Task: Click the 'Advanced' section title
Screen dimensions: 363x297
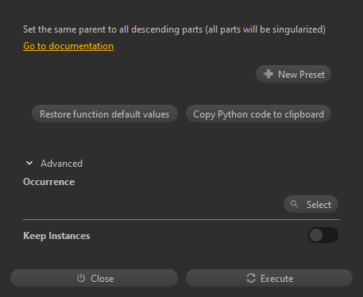Action: 61,164
